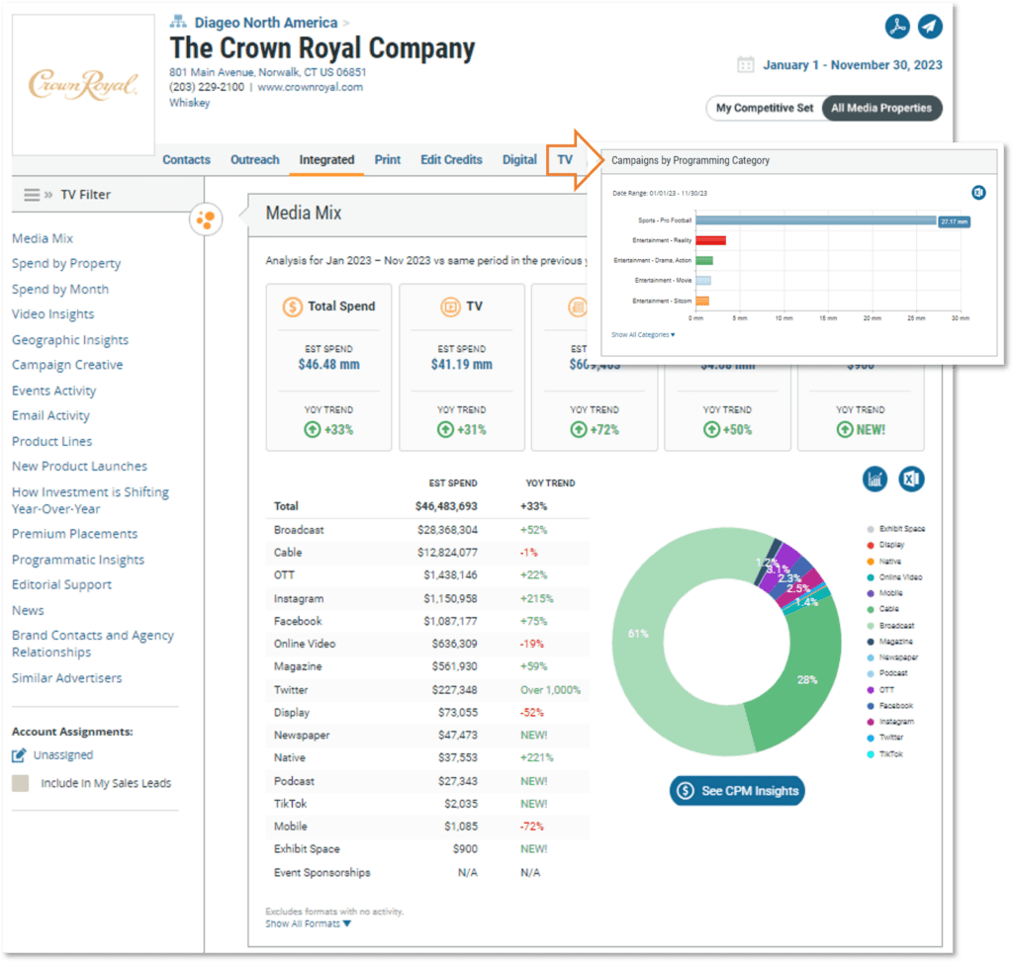
Task: Click the Total Spend dollar icon
Action: click(x=292, y=306)
